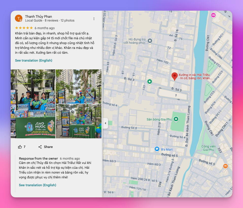
Task: Click the five-star rating row
Action: click(24, 28)
